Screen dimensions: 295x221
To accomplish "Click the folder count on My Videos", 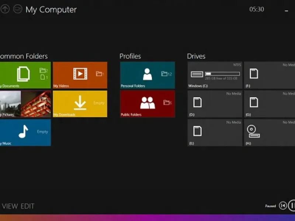I will [100, 74].
